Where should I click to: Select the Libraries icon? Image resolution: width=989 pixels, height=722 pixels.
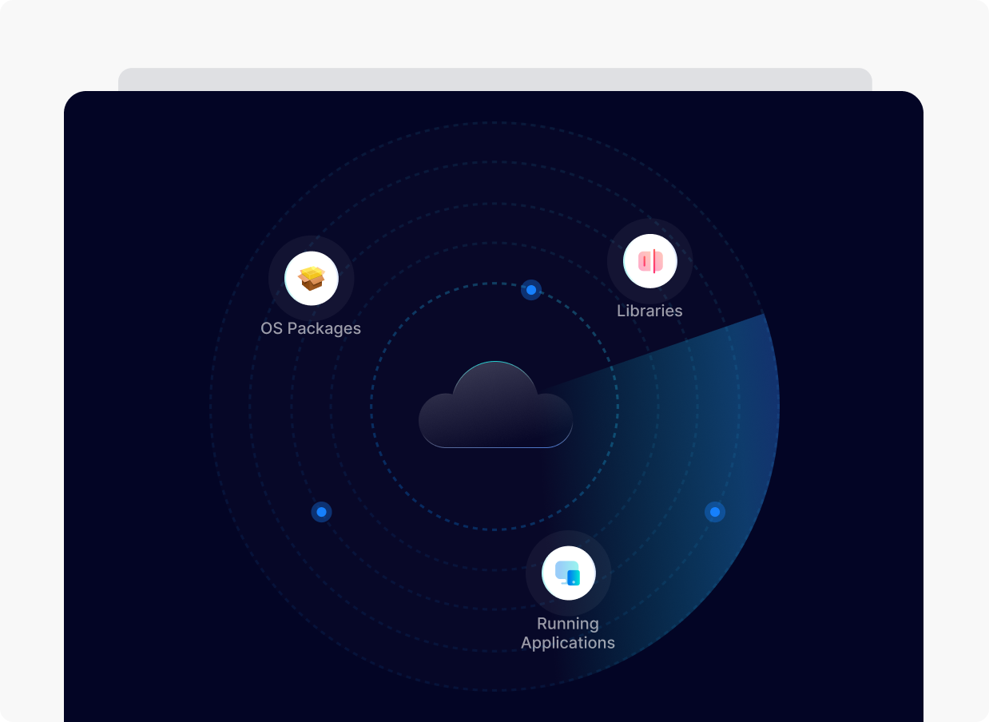tap(649, 261)
